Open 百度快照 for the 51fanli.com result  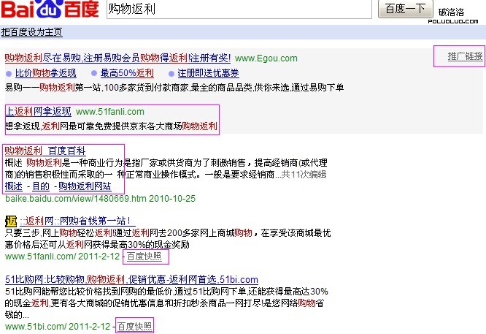click(144, 257)
